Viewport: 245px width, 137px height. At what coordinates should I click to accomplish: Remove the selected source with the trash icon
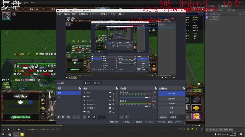tap(89, 117)
